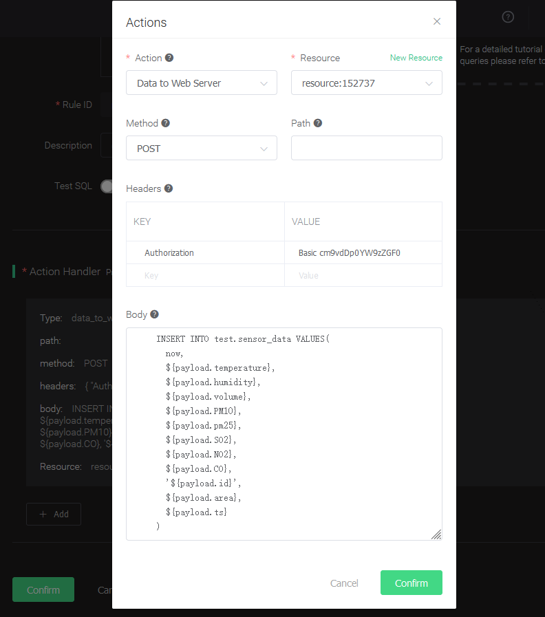
Task: Click inside the Body SQL textarea
Action: pos(284,433)
